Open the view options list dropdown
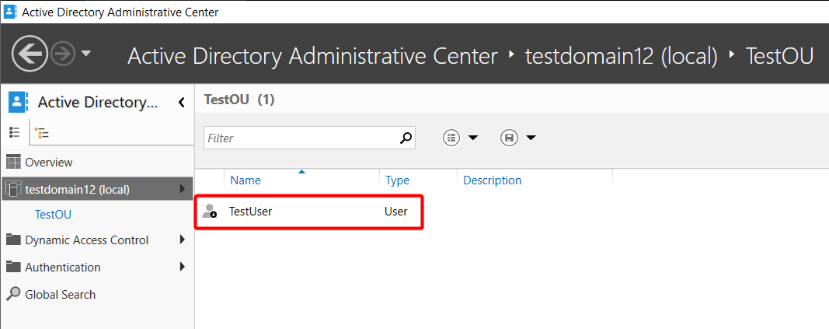The height and width of the screenshot is (329, 829). pos(460,138)
